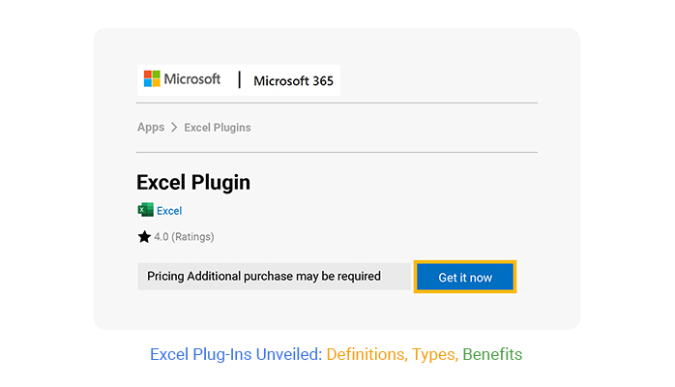Click the Microsoft four-square logo
Viewport: 675px width, 387px height.
152,78
